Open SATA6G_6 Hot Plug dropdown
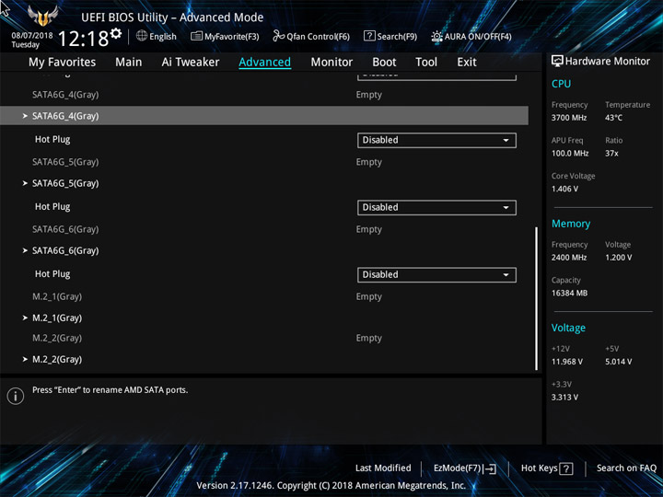This screenshot has width=663, height=497. 436,274
